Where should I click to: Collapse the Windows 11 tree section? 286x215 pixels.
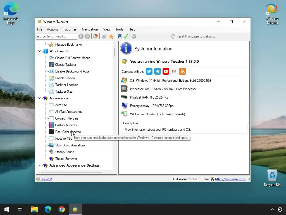39,51
